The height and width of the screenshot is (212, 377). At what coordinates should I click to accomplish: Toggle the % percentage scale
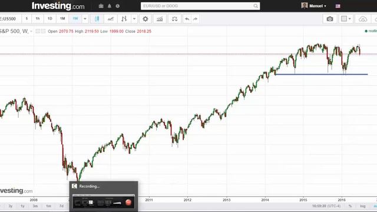[x=350, y=206]
